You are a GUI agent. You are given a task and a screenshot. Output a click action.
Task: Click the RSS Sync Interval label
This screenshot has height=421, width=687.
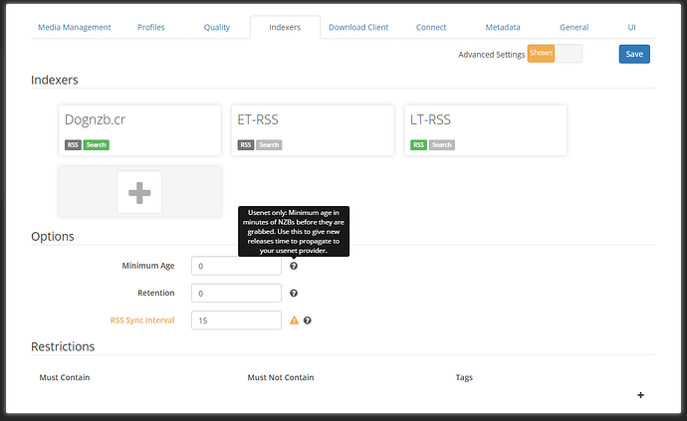[142, 320]
